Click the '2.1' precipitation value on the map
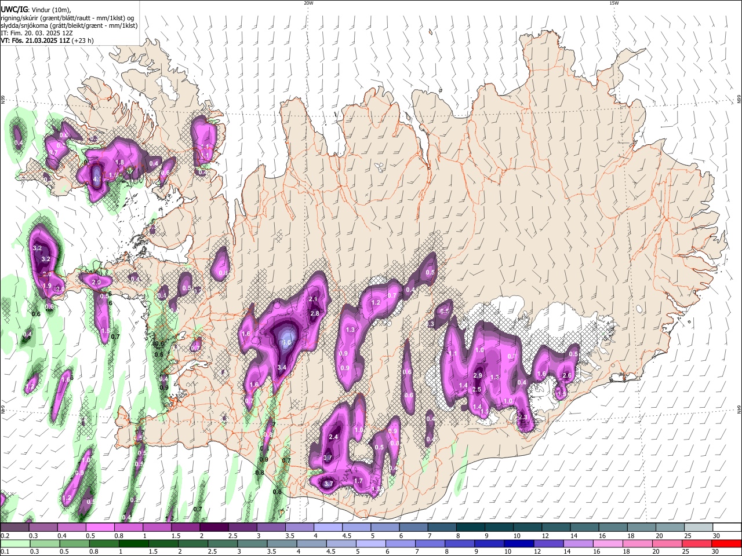This screenshot has width=742, height=556. tap(313, 299)
